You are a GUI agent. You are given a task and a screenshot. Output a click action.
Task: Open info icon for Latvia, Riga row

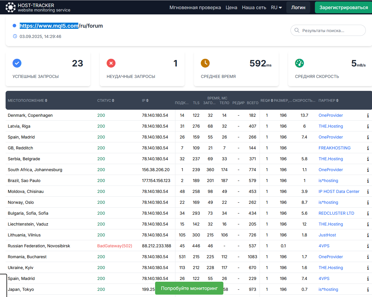(368, 126)
